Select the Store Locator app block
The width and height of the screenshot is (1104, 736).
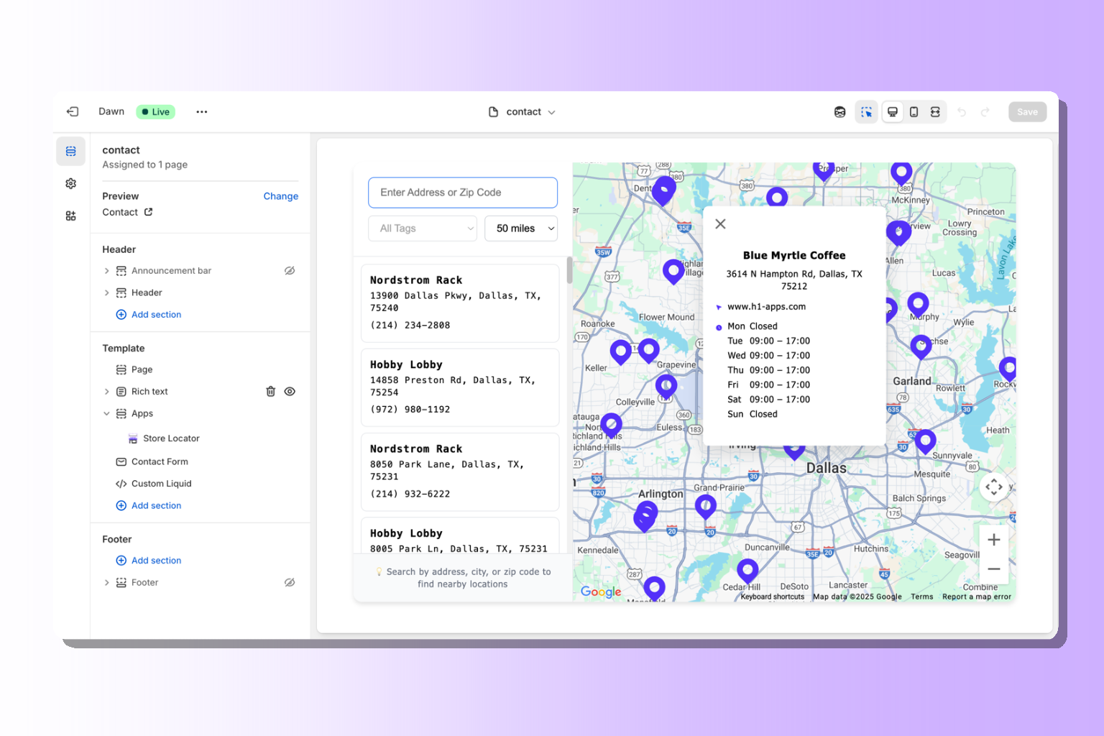pos(171,438)
